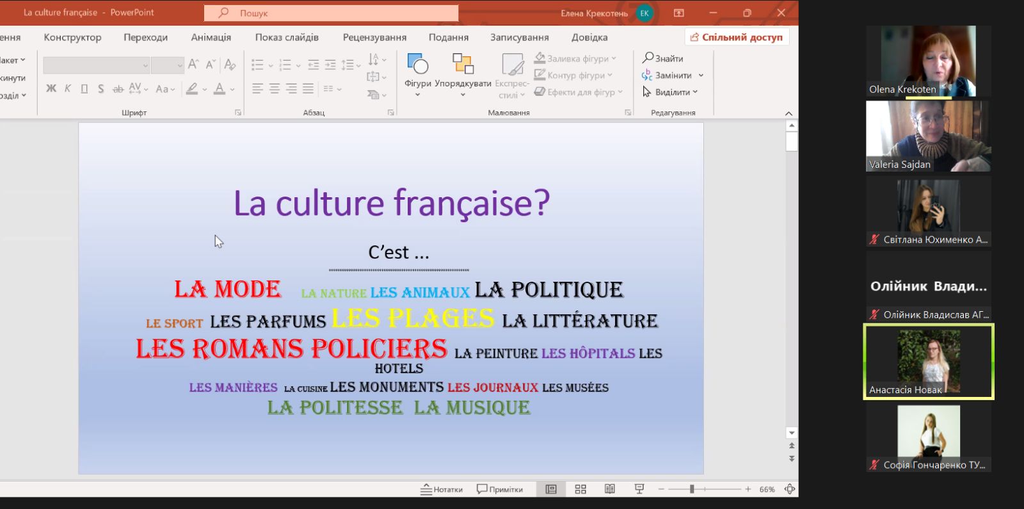The height and width of the screenshot is (509, 1024).
Task: Click the zoom slider handle
Action: (x=692, y=489)
